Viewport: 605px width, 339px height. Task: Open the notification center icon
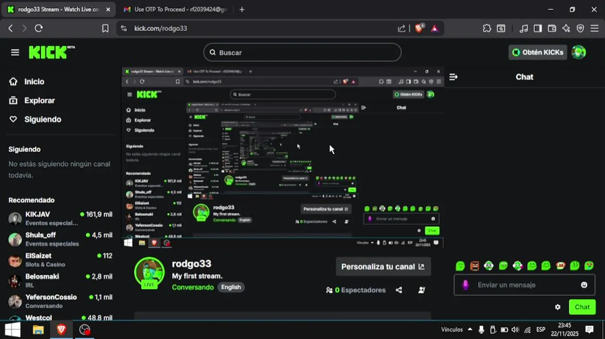coord(589,330)
